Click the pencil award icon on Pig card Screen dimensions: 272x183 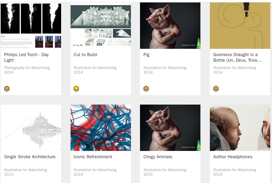coord(146,89)
